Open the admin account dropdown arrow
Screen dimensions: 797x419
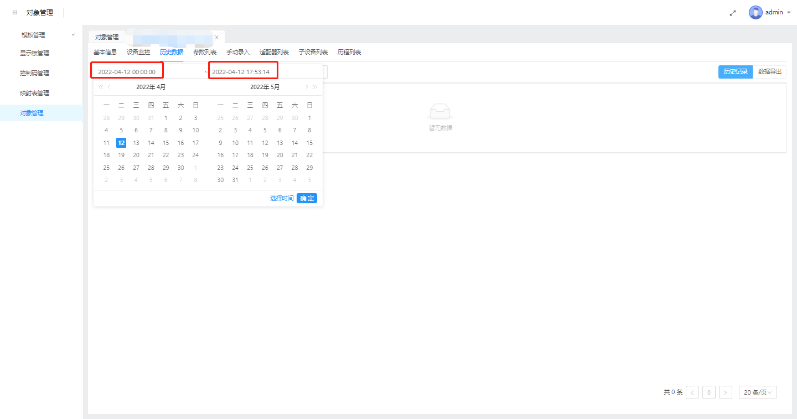(789, 12)
